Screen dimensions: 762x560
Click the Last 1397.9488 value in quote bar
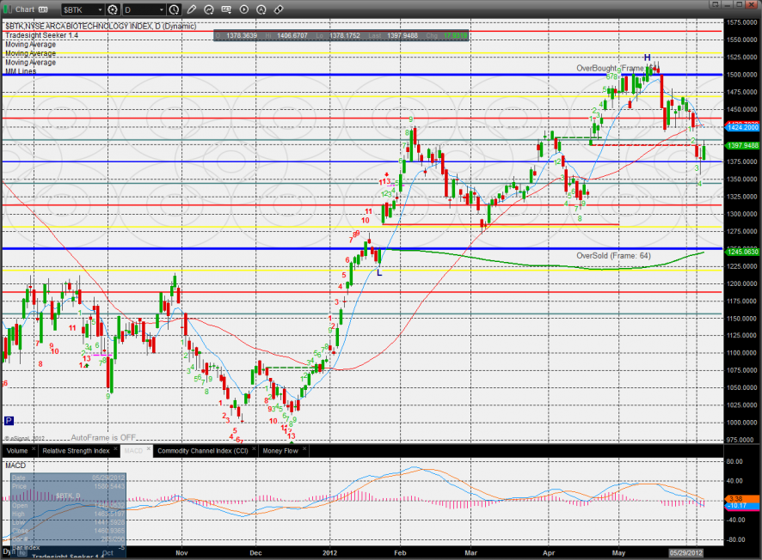(x=402, y=35)
